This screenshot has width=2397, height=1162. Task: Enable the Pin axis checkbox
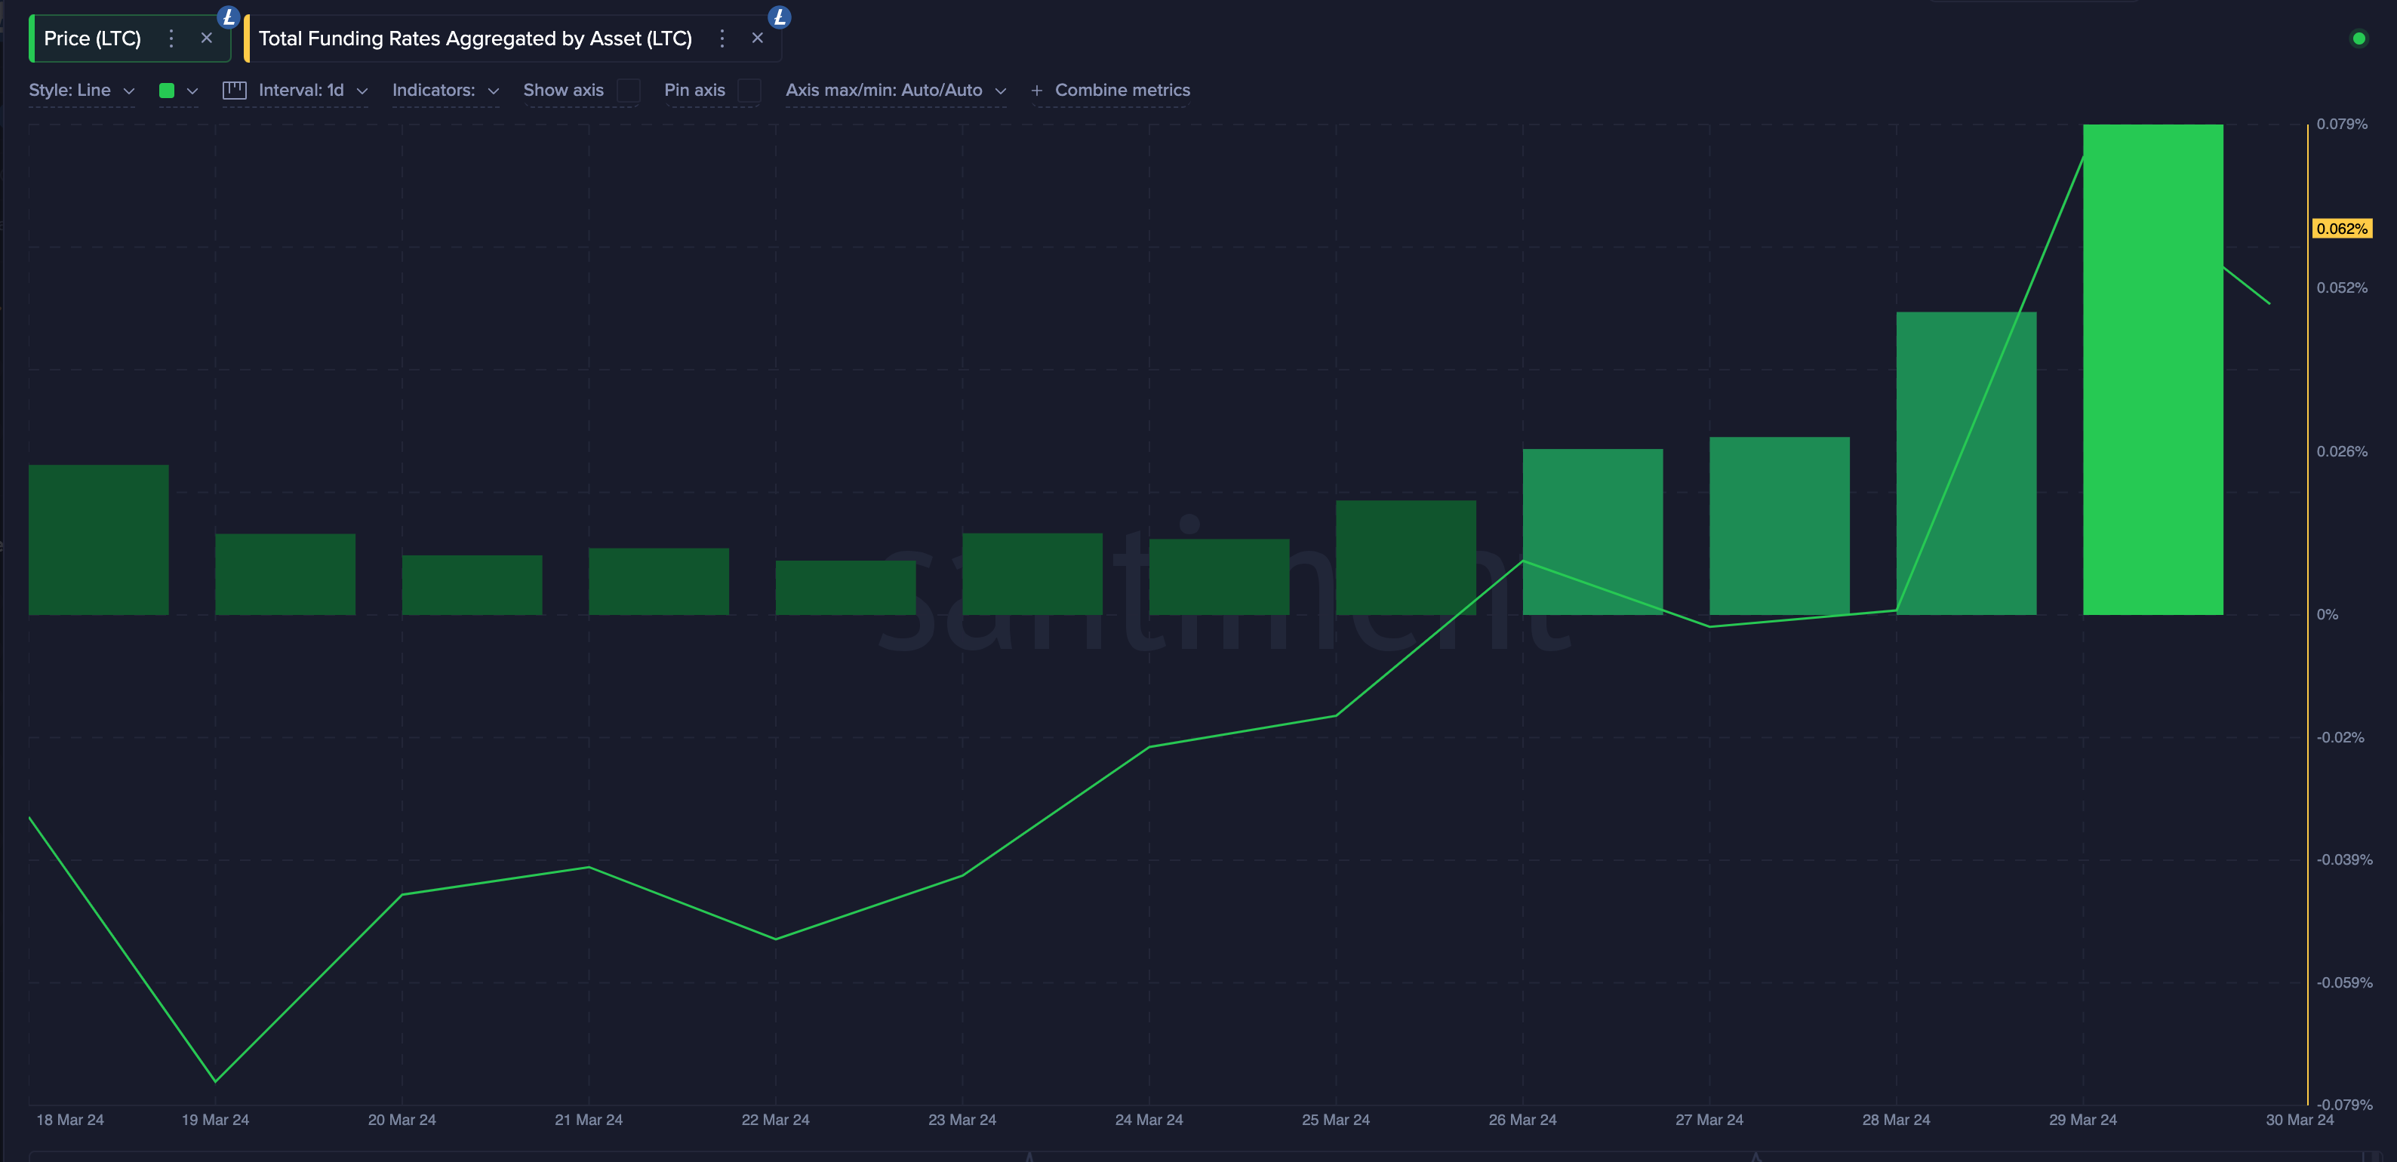[x=750, y=91]
